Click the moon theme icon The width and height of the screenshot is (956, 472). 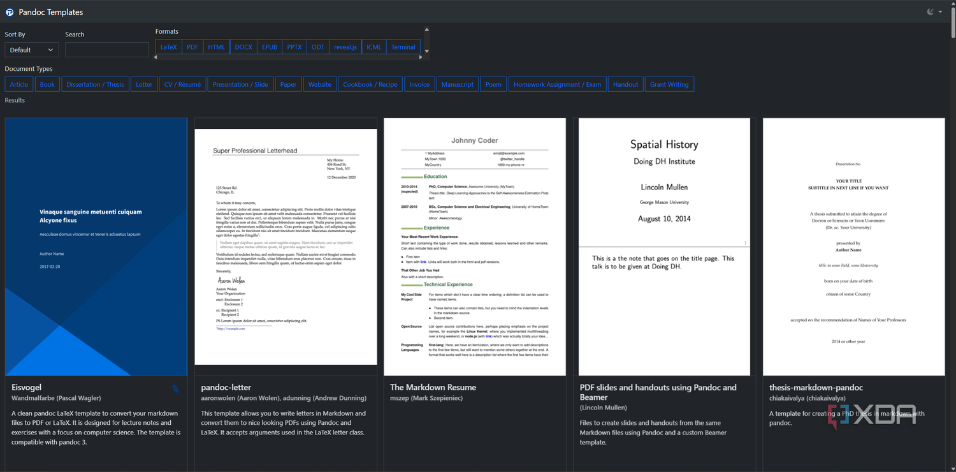pos(931,11)
